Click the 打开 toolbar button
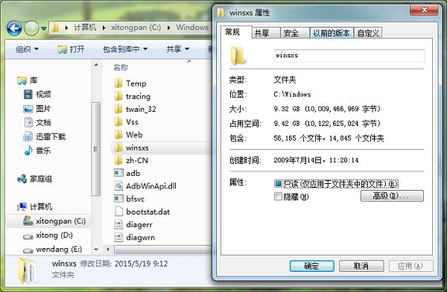 pos(71,49)
